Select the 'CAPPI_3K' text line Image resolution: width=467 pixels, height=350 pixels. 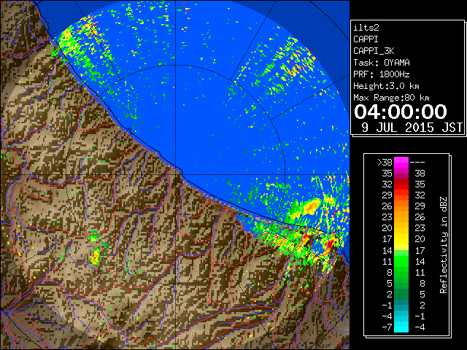374,51
